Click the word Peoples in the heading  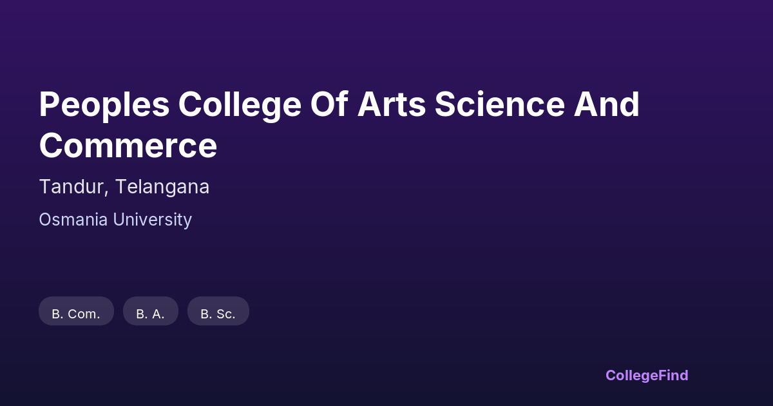pyautogui.click(x=104, y=104)
